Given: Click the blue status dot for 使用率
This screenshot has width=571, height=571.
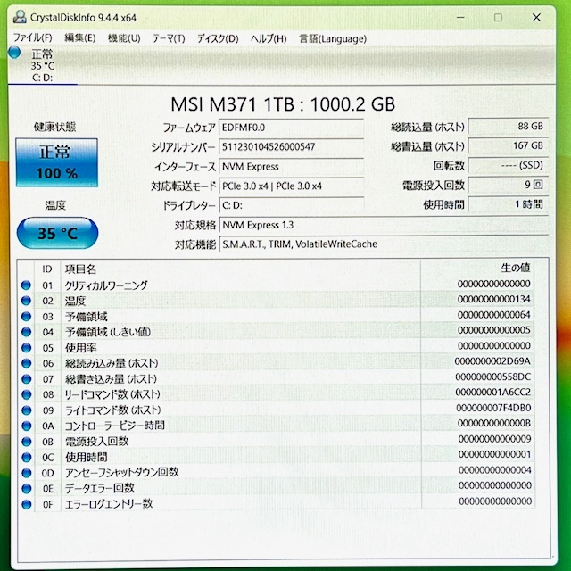Looking at the screenshot, I should tap(26, 348).
